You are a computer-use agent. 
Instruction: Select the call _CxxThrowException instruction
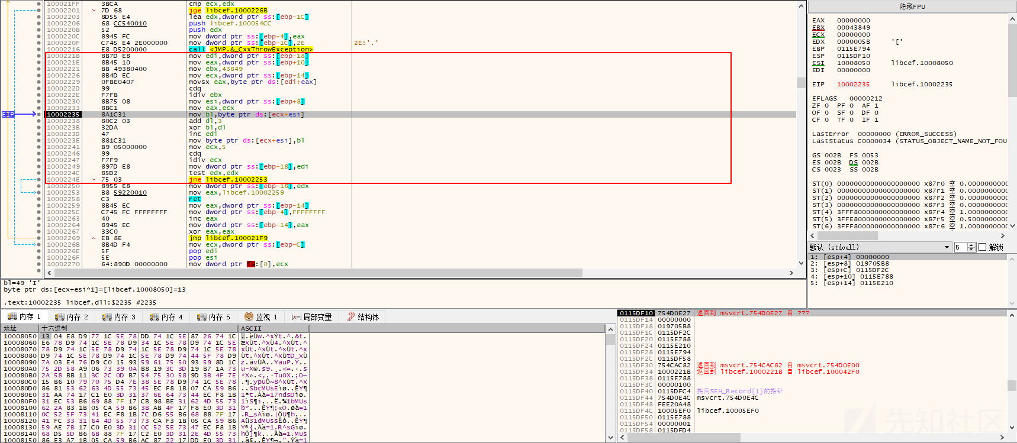pos(251,49)
